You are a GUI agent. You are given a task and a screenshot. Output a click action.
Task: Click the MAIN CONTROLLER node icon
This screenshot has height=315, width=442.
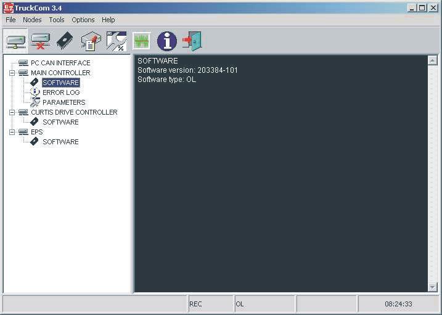(23, 73)
